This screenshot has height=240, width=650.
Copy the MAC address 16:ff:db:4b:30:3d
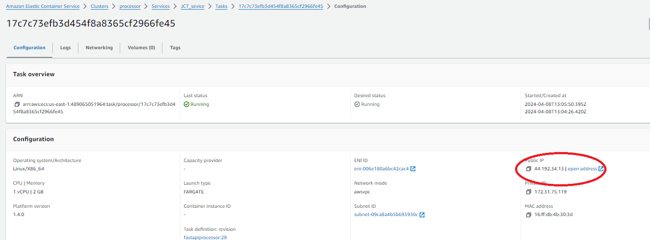click(529, 215)
